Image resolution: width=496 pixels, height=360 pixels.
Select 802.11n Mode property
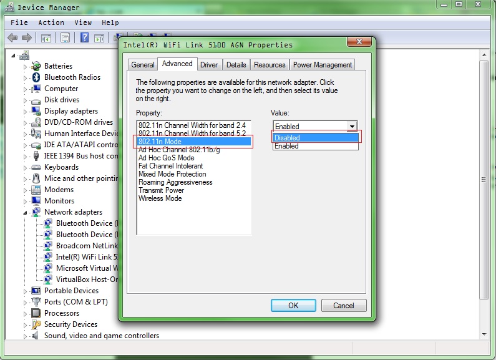pyautogui.click(x=194, y=142)
